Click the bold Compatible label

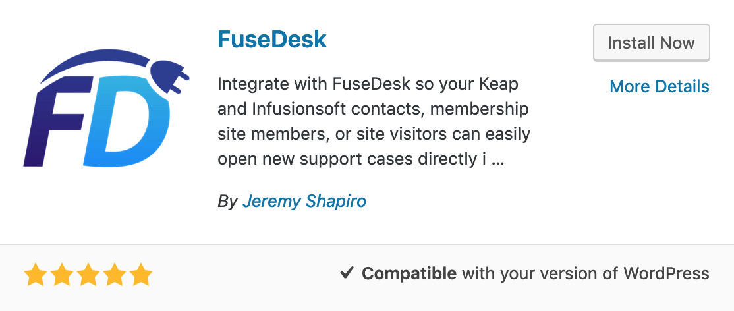point(409,273)
